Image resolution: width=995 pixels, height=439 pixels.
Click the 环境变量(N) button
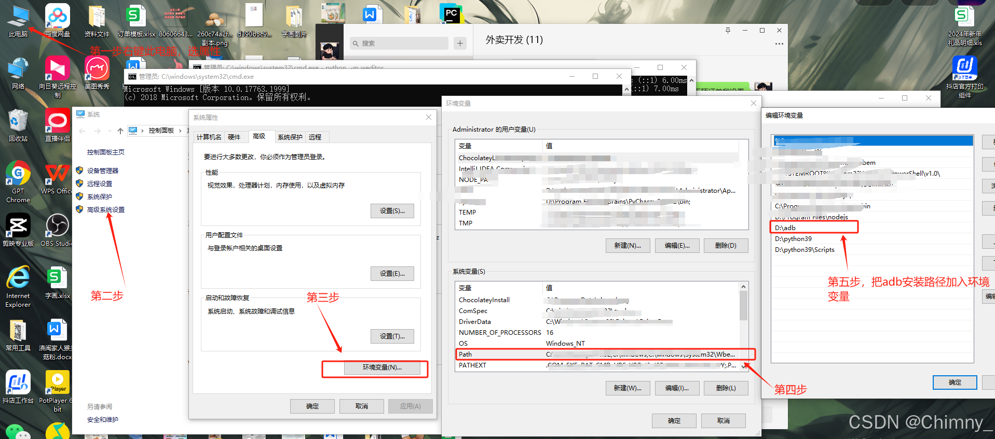pos(383,367)
